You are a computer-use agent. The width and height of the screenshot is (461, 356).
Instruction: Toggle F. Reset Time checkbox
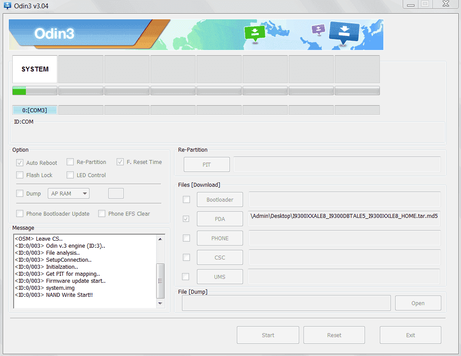[x=120, y=162]
